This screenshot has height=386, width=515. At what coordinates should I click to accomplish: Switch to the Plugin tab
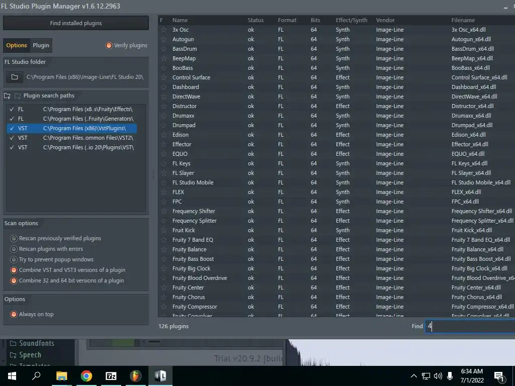[x=41, y=45]
